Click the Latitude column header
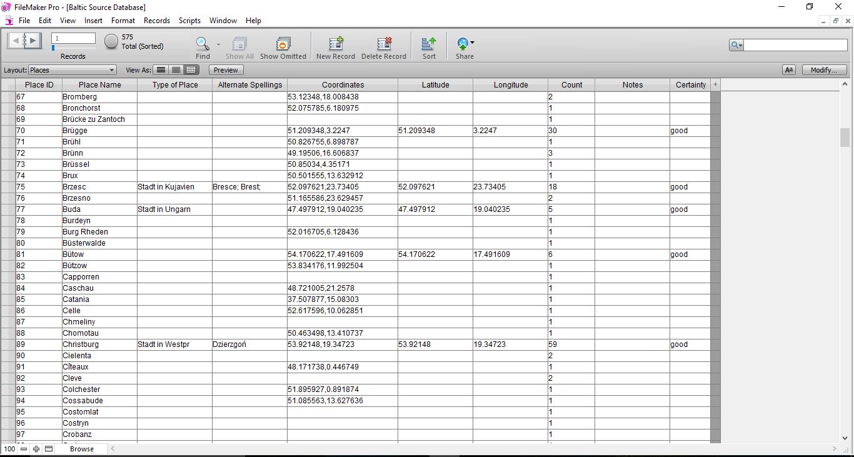Image resolution: width=854 pixels, height=457 pixels. [x=435, y=84]
